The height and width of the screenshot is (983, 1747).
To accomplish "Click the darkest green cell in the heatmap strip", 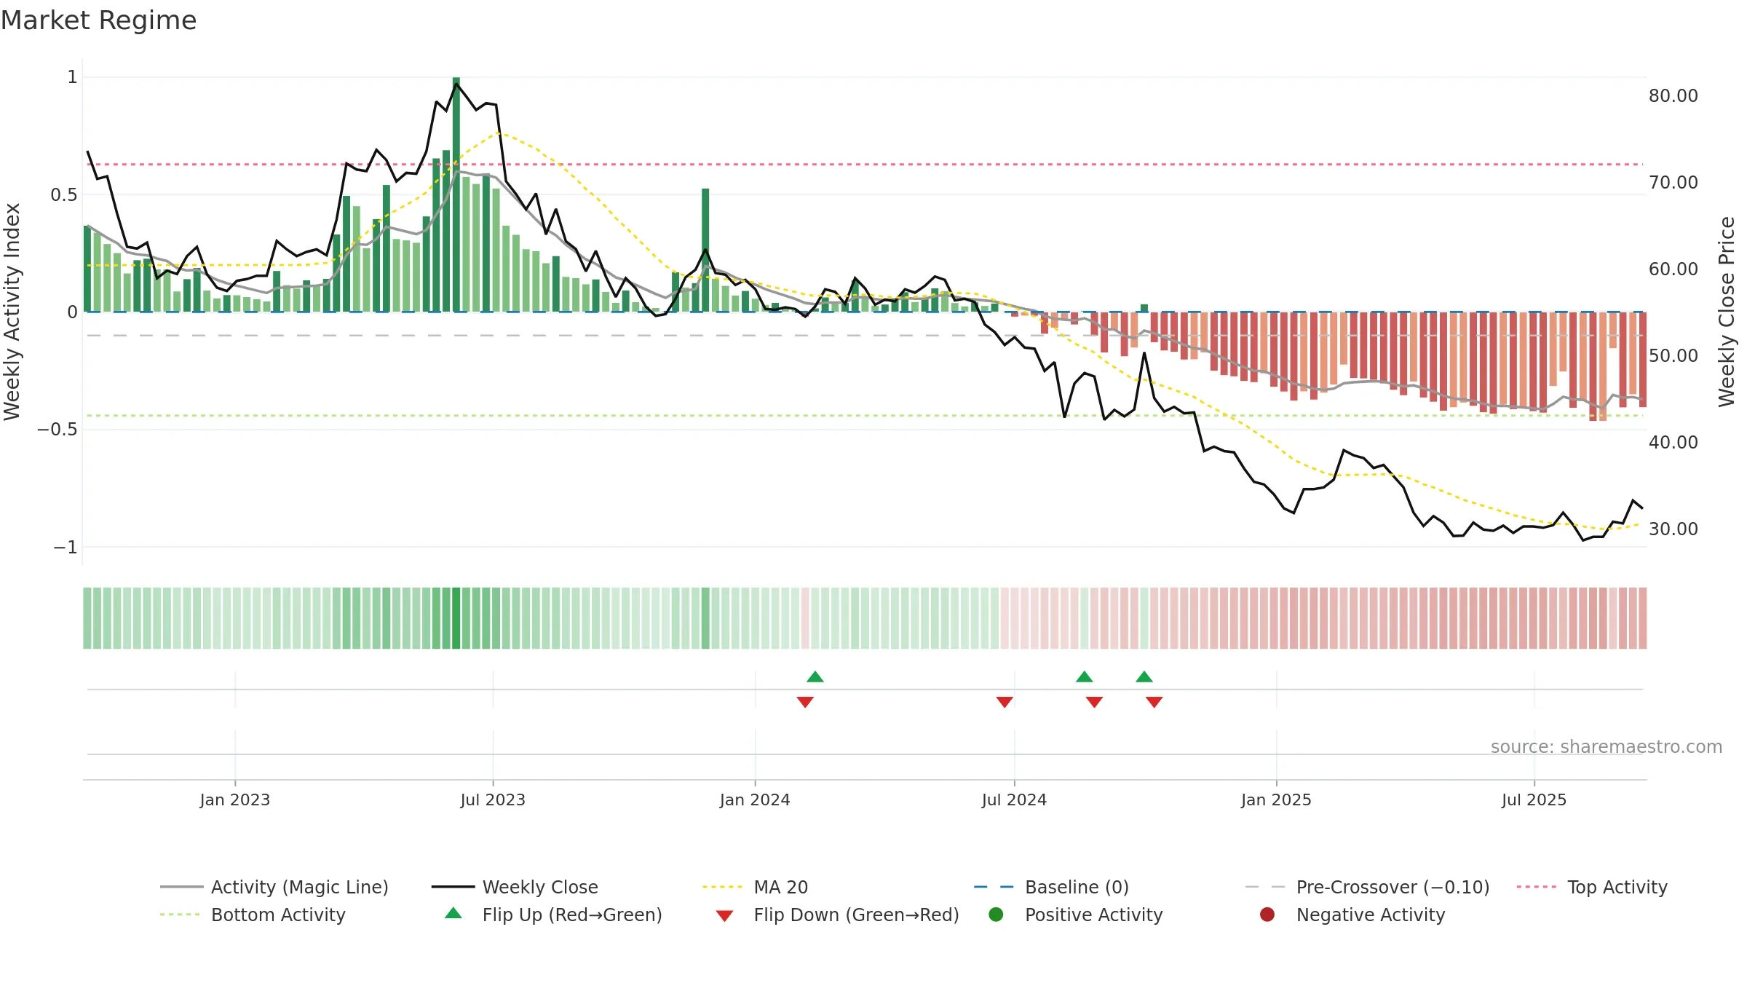I will [x=456, y=618].
